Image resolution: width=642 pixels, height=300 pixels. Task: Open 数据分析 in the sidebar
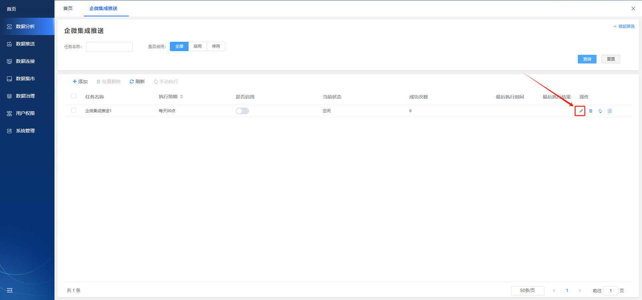(x=27, y=26)
